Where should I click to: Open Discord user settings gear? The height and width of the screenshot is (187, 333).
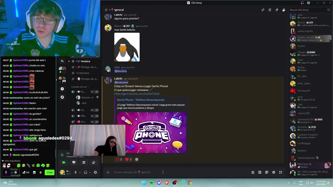95,172
